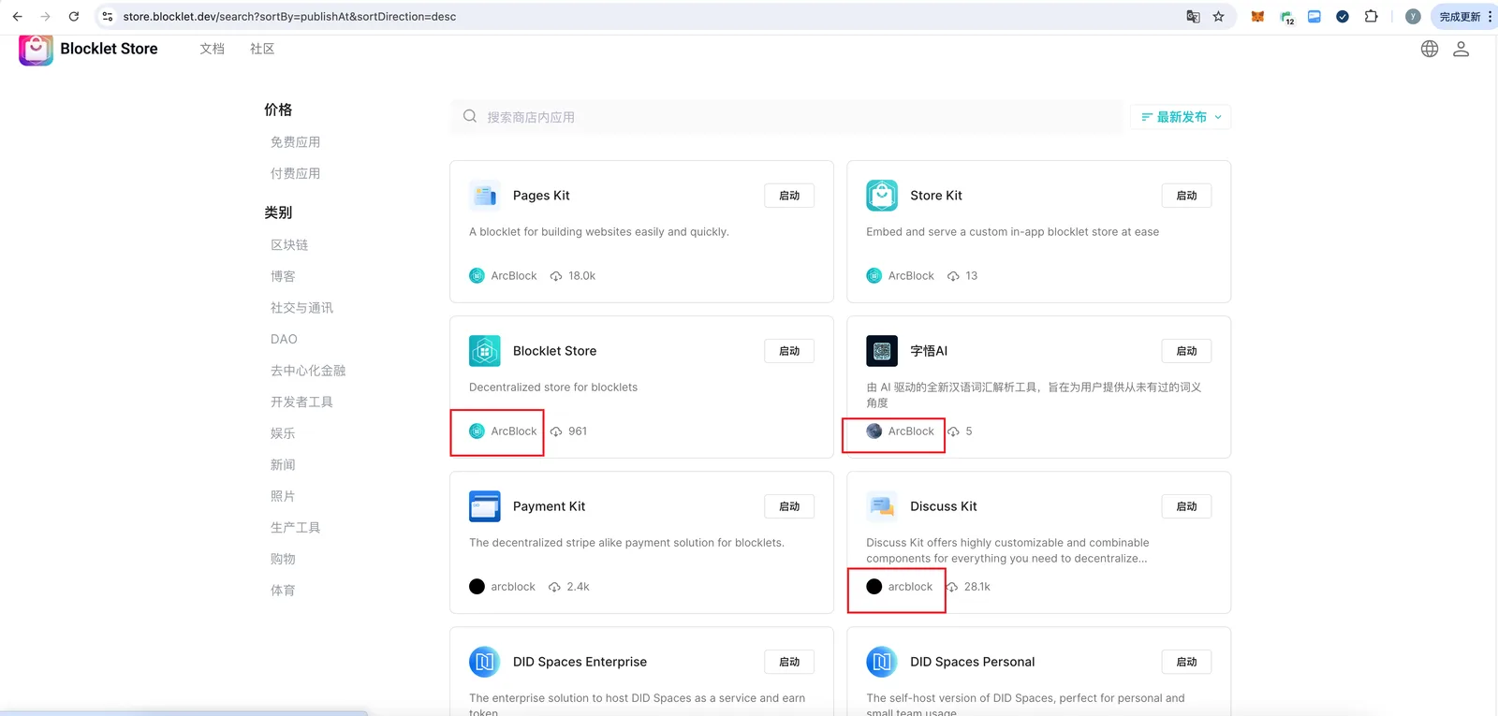Filter by 付费应用

pos(295,173)
